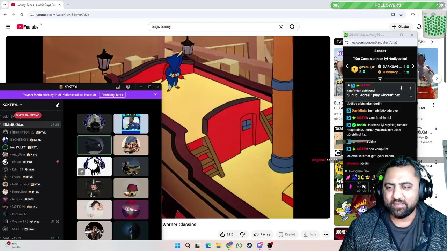Dislike the Looney Tunes video
Viewport: 447px width, 251px height.
click(242, 234)
